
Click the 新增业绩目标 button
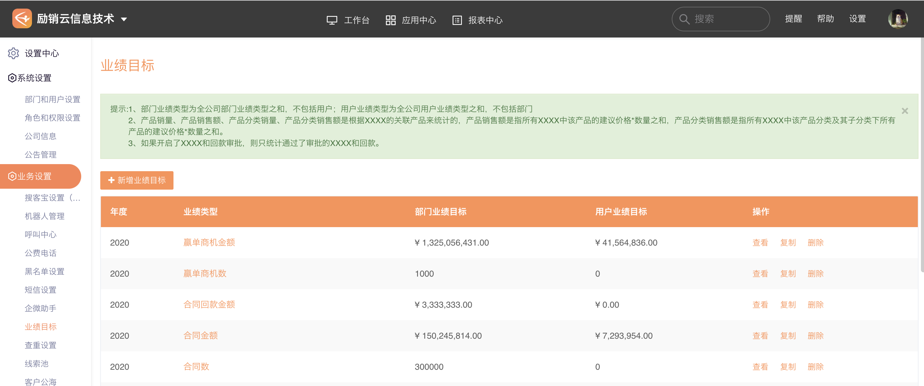coord(137,180)
